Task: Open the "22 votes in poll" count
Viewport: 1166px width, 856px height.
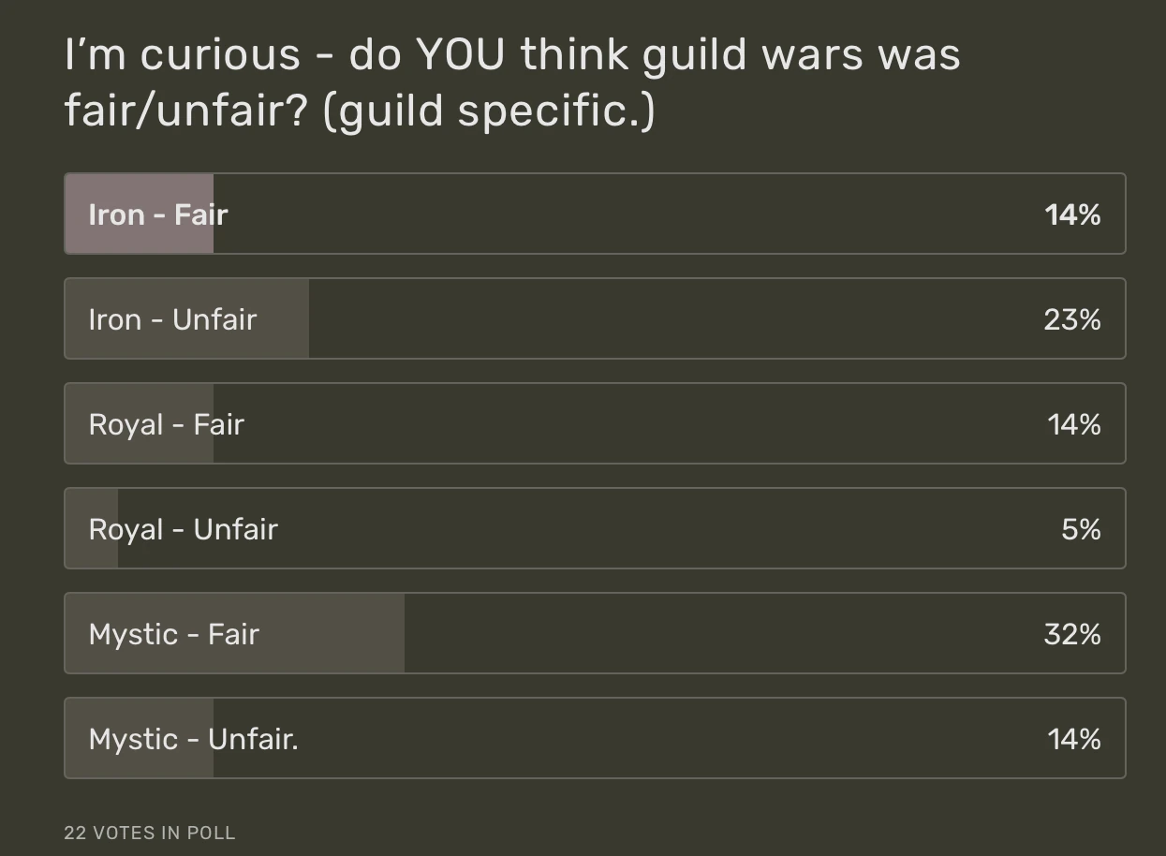Action: (x=150, y=833)
